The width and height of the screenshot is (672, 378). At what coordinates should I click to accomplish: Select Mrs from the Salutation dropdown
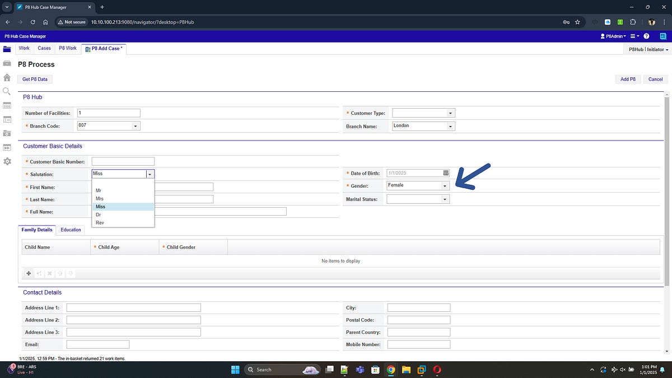[x=100, y=198]
